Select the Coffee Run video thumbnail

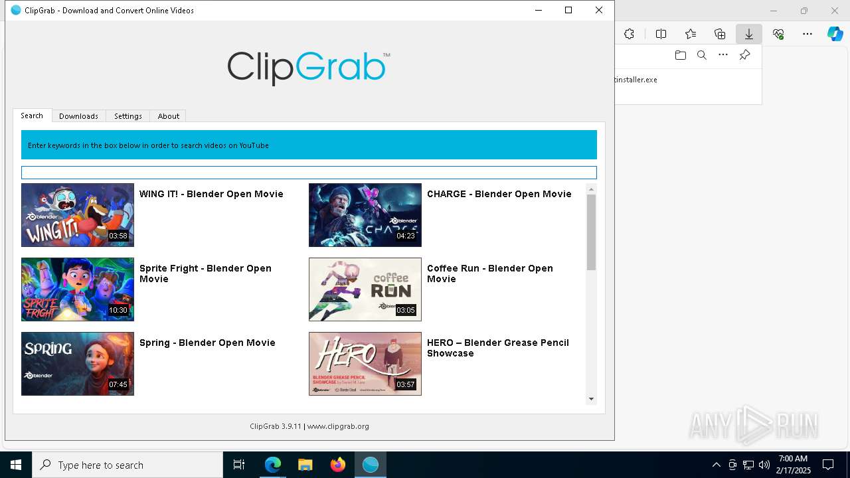coord(365,289)
